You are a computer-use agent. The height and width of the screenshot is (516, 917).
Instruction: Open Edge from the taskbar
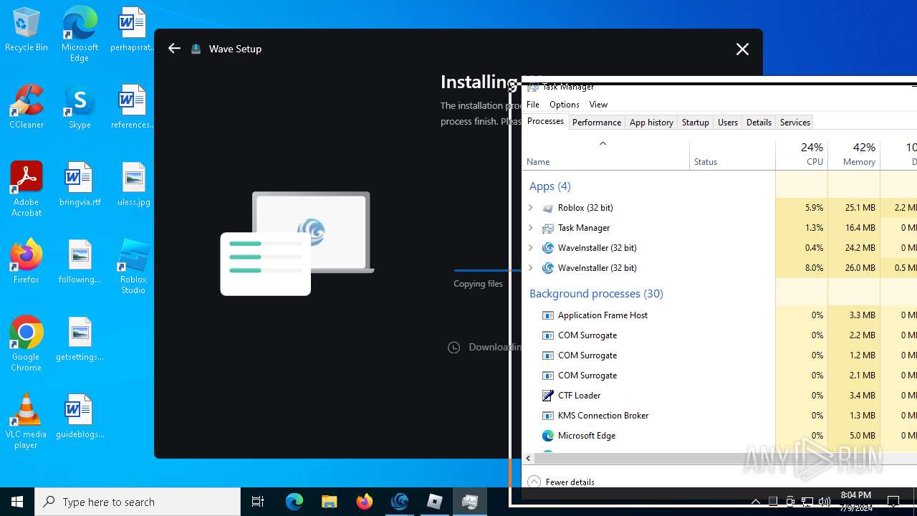tap(294, 502)
